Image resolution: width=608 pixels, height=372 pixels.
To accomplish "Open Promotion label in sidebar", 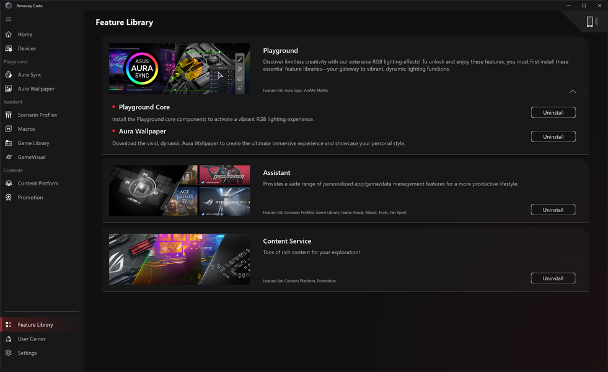I will pyautogui.click(x=30, y=197).
